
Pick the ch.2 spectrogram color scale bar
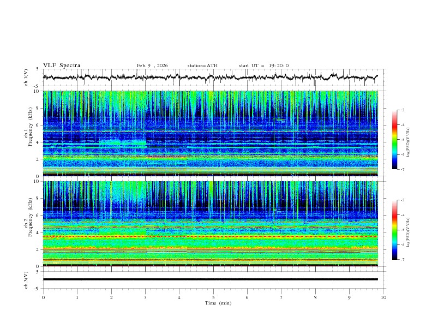coord(394,230)
